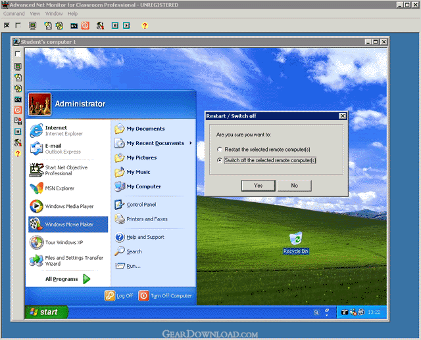Open MSN Explorer from the Start menu
This screenshot has height=340, width=421.
pos(68,188)
